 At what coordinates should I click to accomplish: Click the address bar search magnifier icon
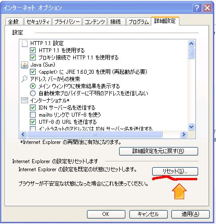pyautogui.click(x=25, y=79)
